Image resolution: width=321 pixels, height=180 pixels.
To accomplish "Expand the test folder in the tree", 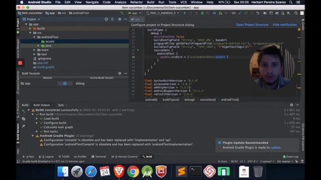I will click(34, 54).
